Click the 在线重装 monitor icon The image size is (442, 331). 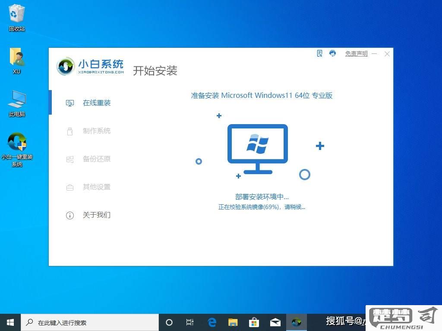[x=70, y=103]
